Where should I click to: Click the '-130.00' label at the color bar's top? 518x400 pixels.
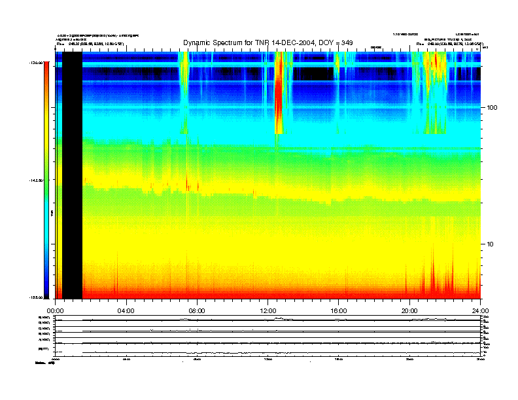tap(36, 63)
